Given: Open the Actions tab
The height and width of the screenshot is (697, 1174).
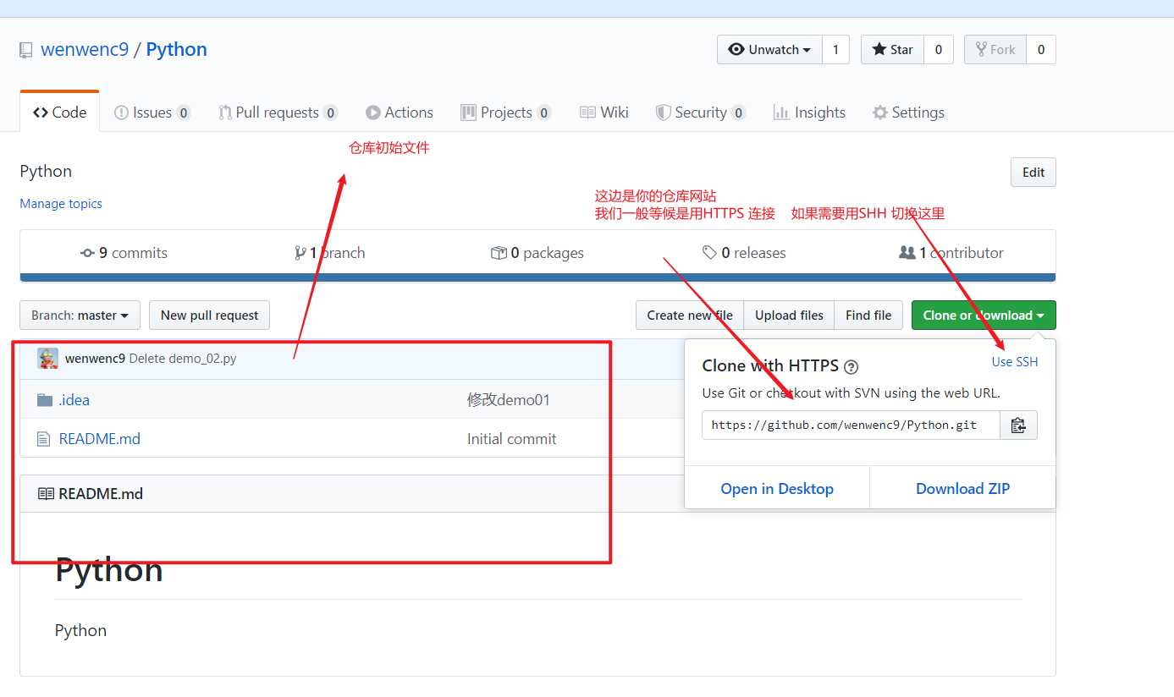Looking at the screenshot, I should pos(400,113).
